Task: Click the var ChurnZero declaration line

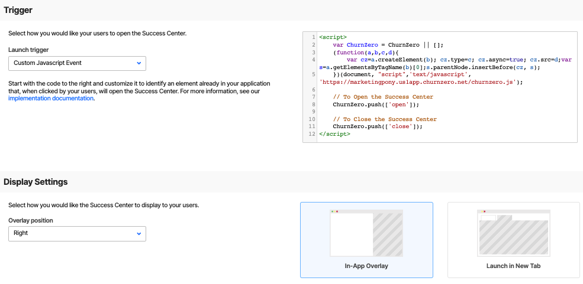Action: coord(388,45)
